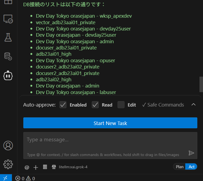The height and width of the screenshot is (181, 203).
Task: Click 'Dev Day orasejapan - devday25user'
Action: (76, 35)
